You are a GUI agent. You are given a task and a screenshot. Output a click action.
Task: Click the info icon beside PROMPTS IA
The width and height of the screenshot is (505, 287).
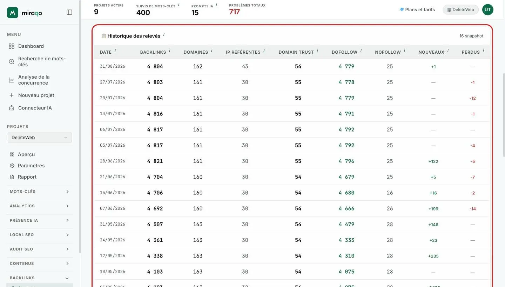[216, 5]
